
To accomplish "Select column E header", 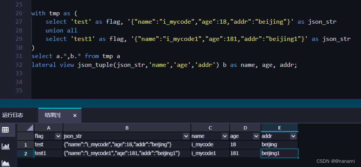I will (280, 128).
